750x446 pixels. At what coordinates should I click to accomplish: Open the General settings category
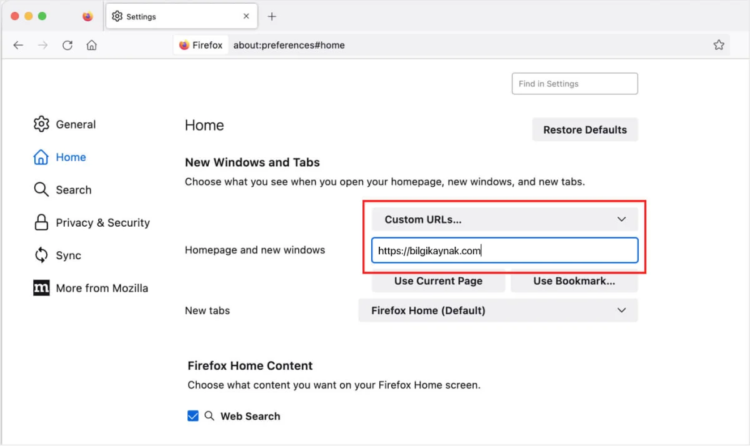[65, 124]
